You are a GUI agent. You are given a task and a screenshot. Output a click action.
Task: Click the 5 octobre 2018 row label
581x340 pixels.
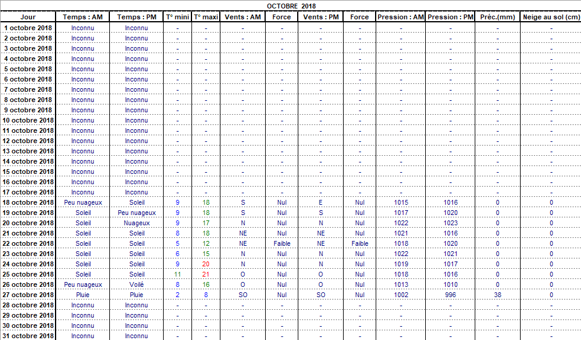point(28,69)
